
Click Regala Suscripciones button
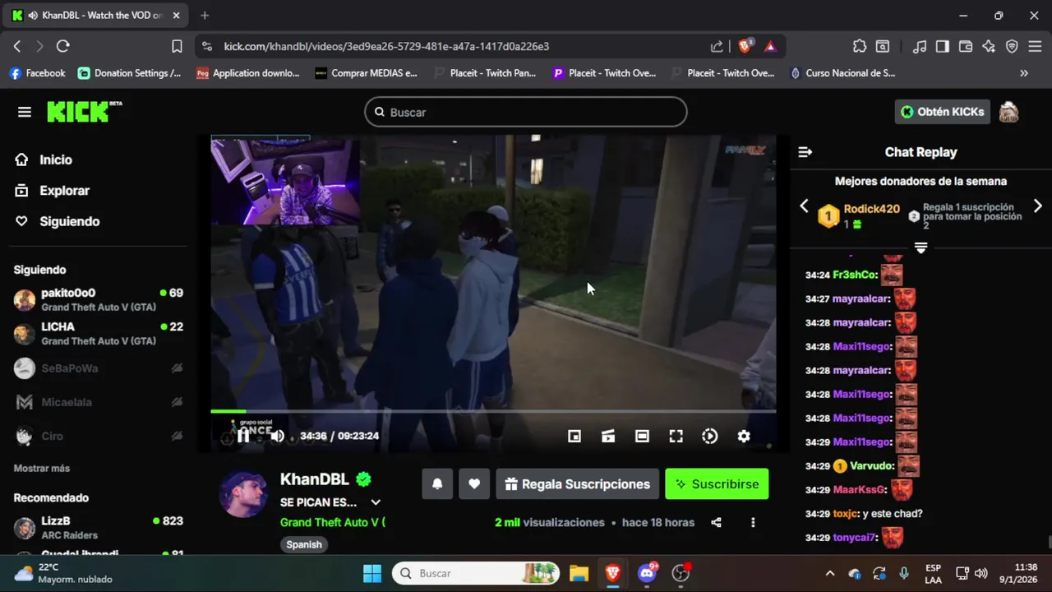577,484
